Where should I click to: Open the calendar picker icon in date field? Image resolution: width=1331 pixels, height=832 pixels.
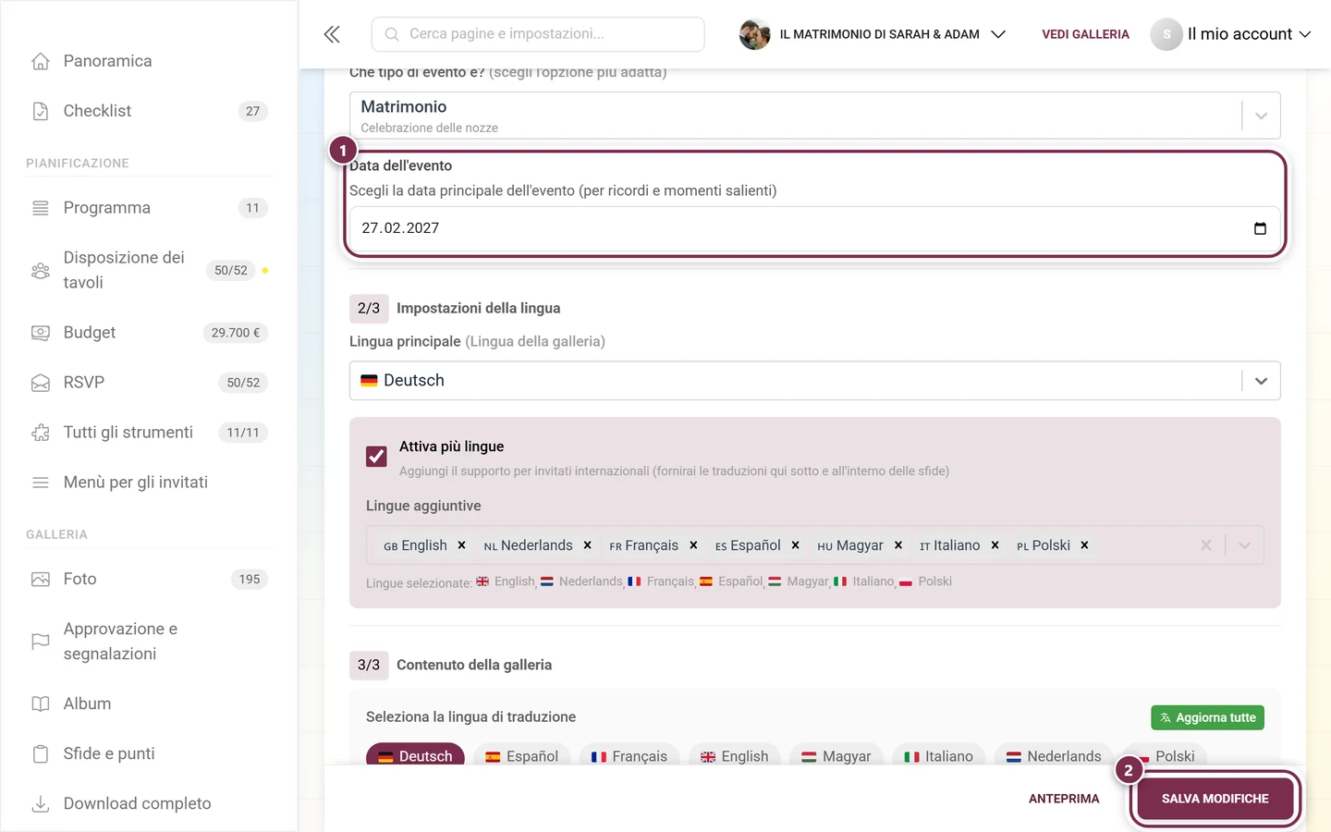pyautogui.click(x=1260, y=228)
